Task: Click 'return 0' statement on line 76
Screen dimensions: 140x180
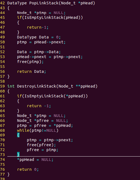Action: tap(28, 169)
